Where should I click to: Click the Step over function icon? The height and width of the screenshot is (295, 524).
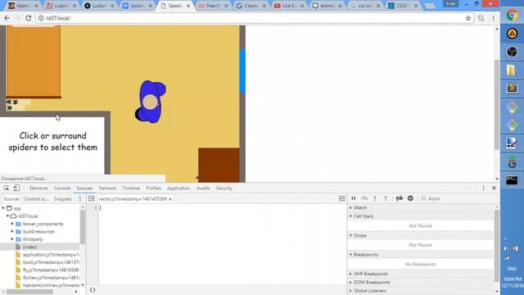364,198
